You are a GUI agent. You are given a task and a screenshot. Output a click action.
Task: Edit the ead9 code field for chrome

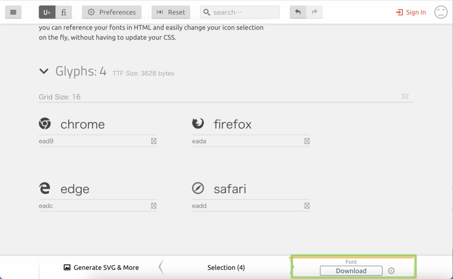[93, 141]
